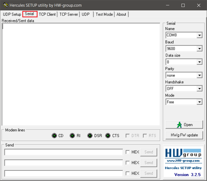Switch to the Serial tab
This screenshot has height=181, width=207.
coord(30,14)
